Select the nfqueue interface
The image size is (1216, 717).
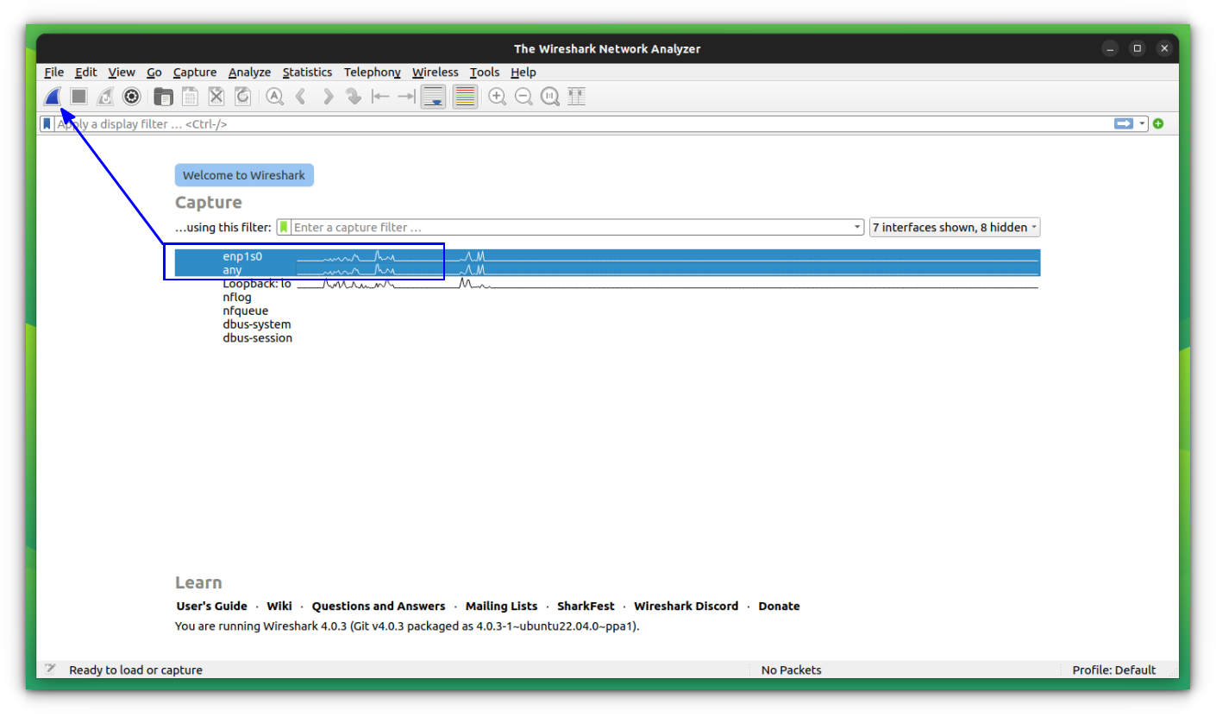tap(607, 311)
